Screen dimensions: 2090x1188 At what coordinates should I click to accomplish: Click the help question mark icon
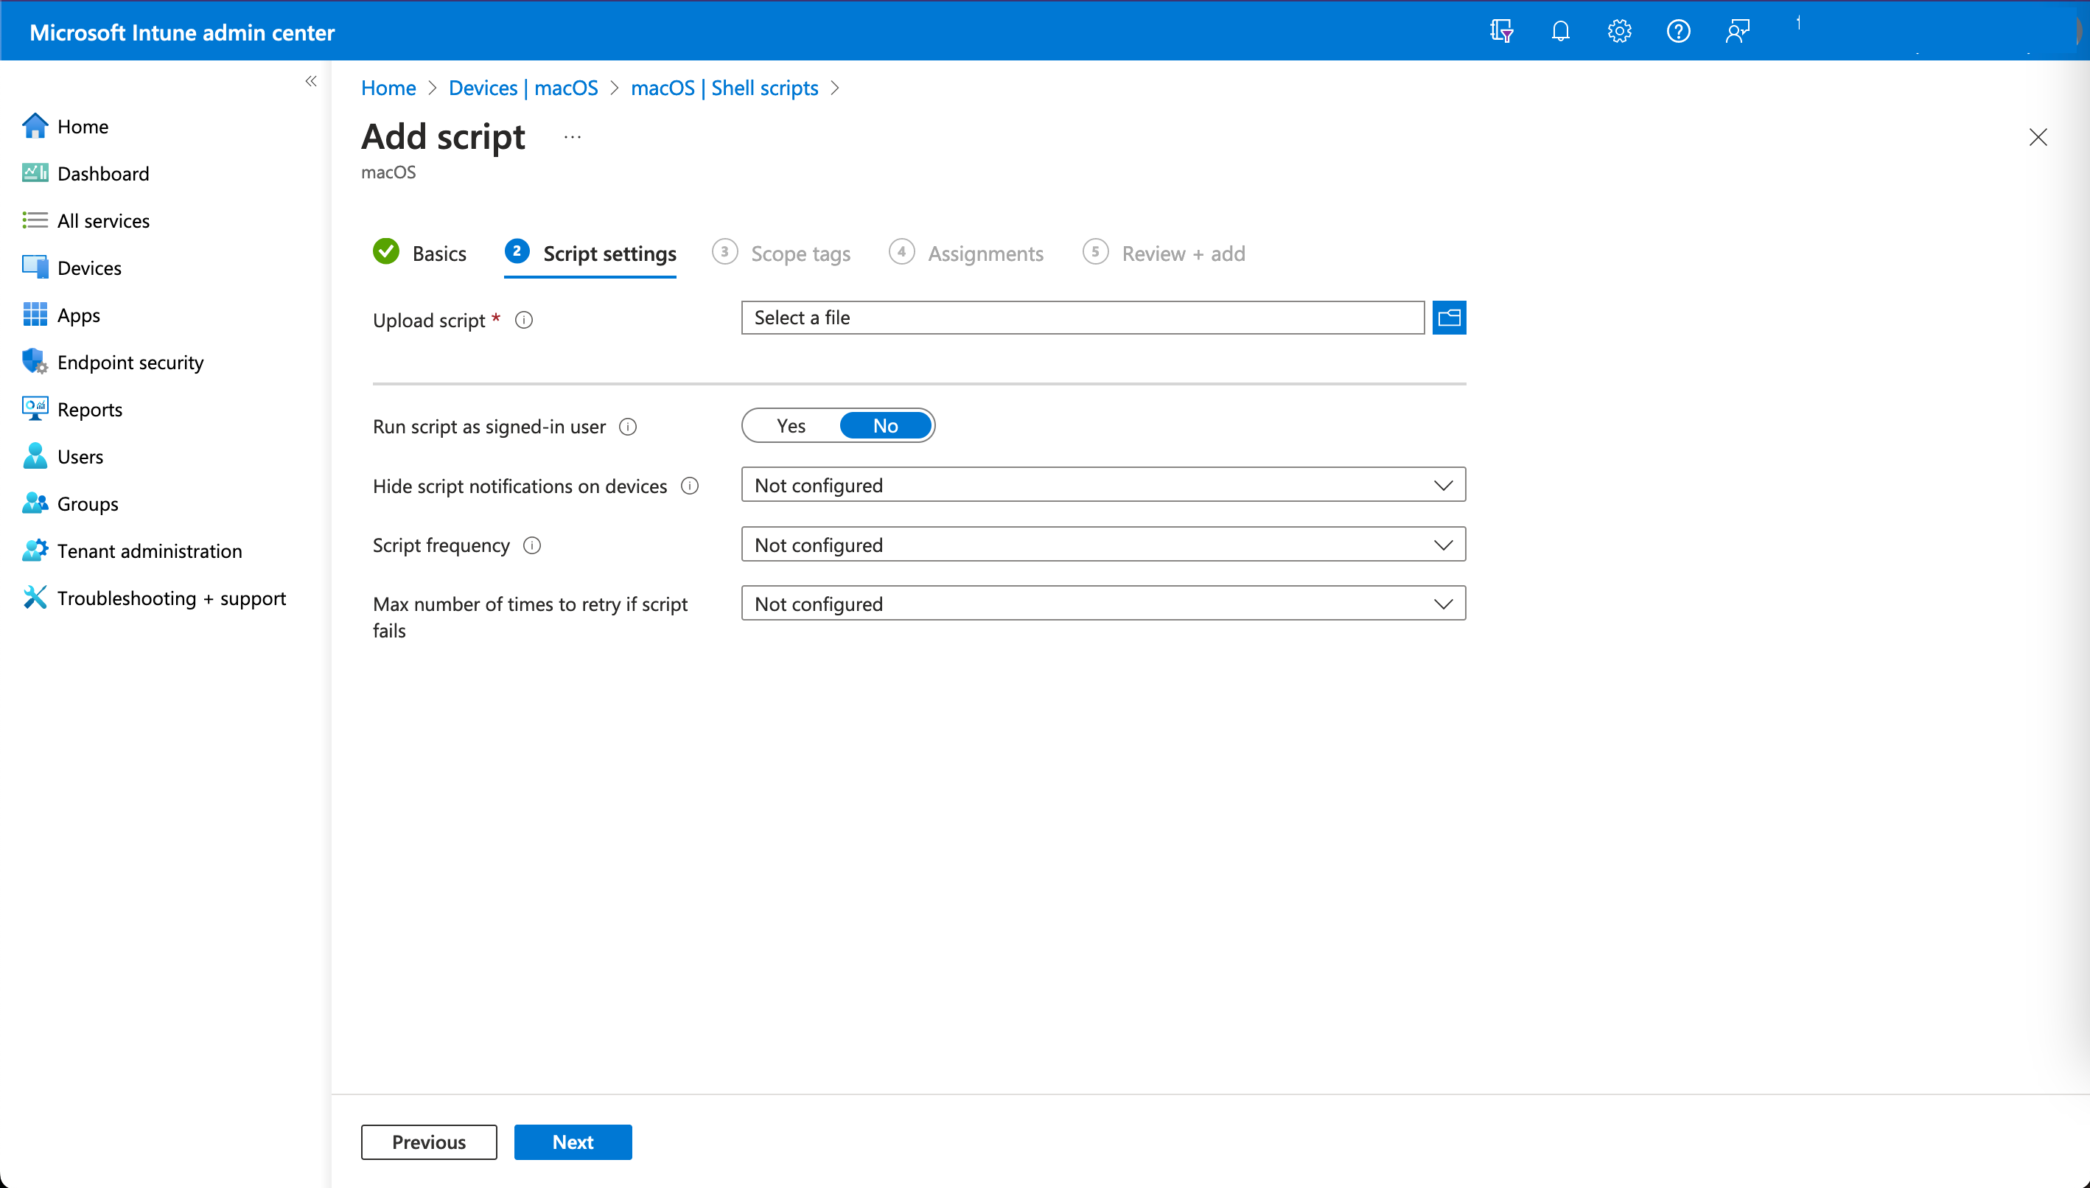coord(1677,32)
